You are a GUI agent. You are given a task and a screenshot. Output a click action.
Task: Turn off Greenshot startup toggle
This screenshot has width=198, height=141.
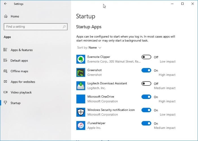tap(146, 70)
